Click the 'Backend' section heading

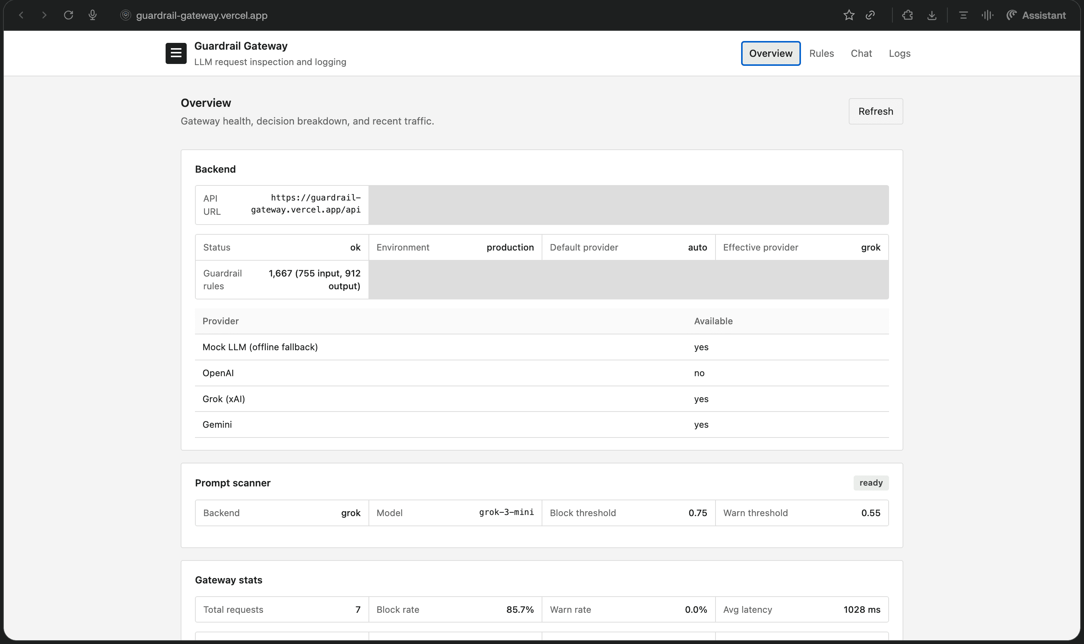tap(215, 169)
